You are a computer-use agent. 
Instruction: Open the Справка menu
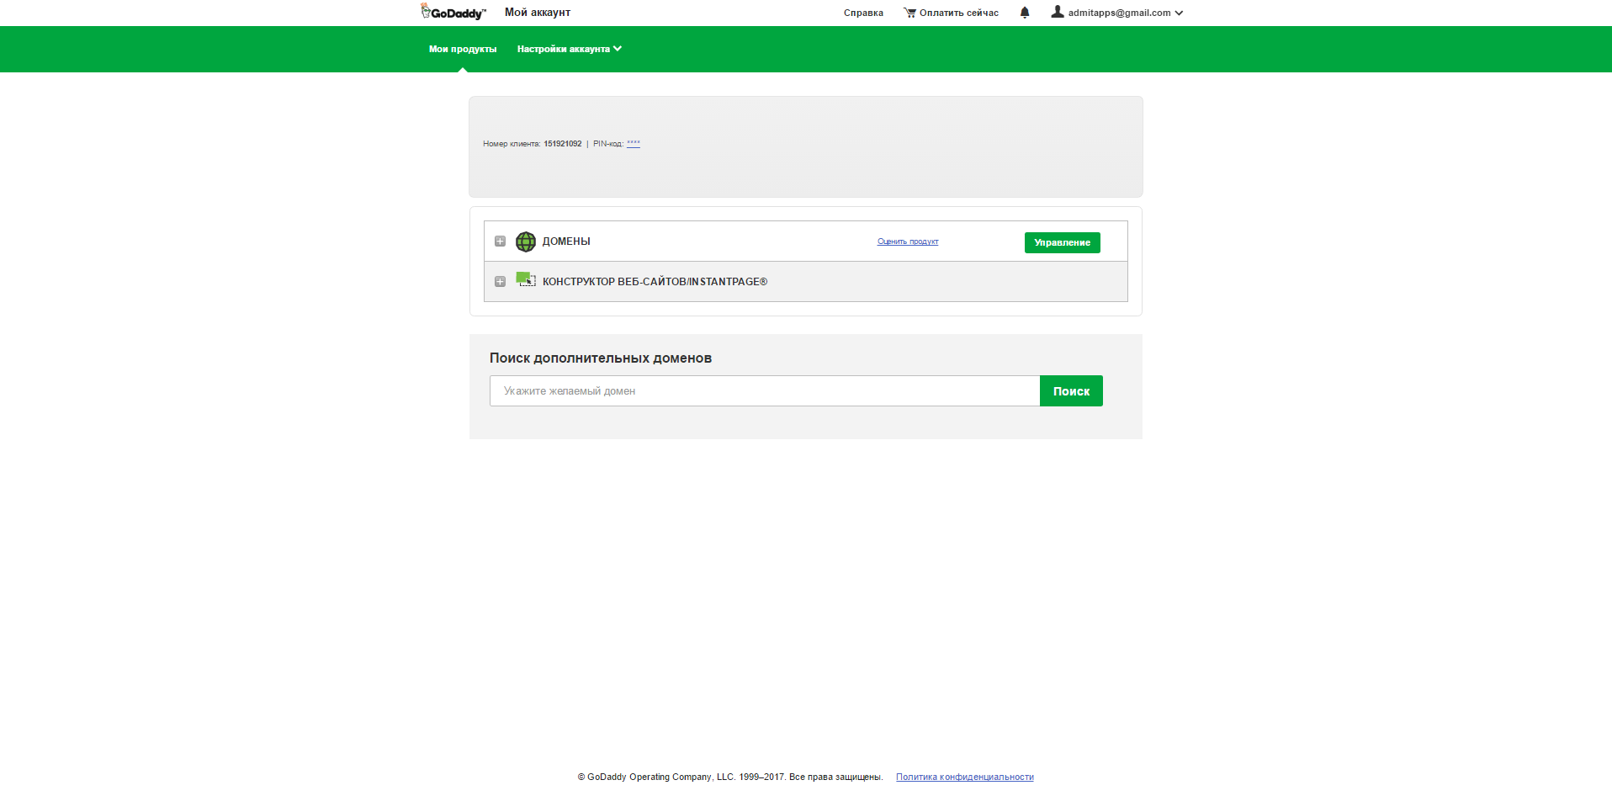tap(862, 13)
